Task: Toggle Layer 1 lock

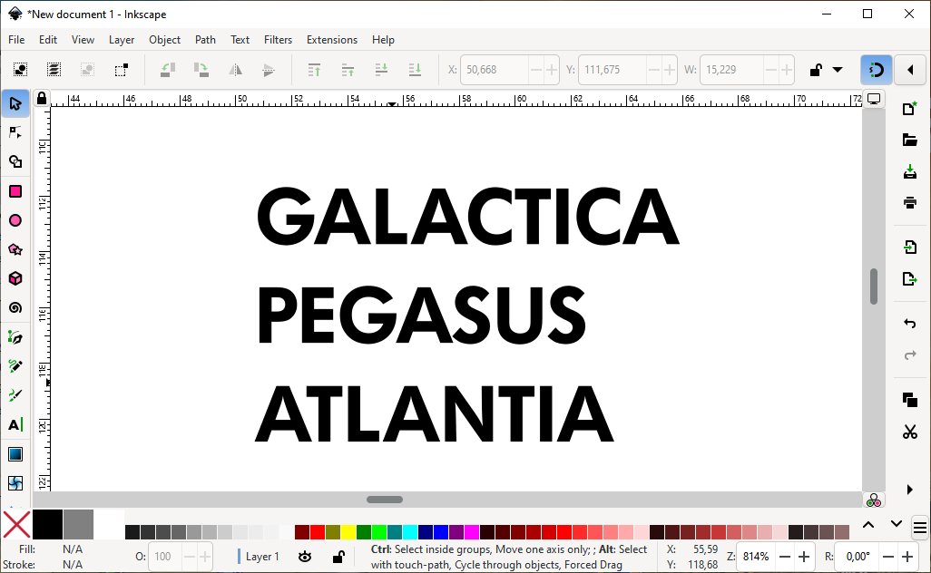Action: (338, 557)
